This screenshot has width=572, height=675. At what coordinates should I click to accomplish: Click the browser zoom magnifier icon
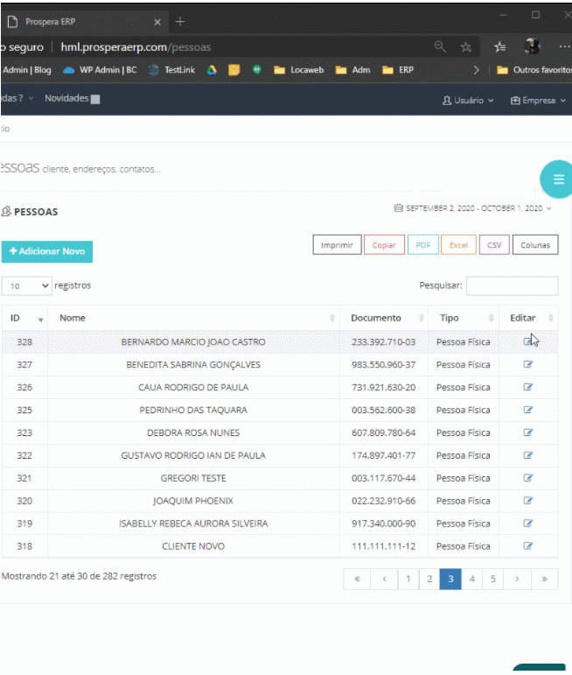439,46
